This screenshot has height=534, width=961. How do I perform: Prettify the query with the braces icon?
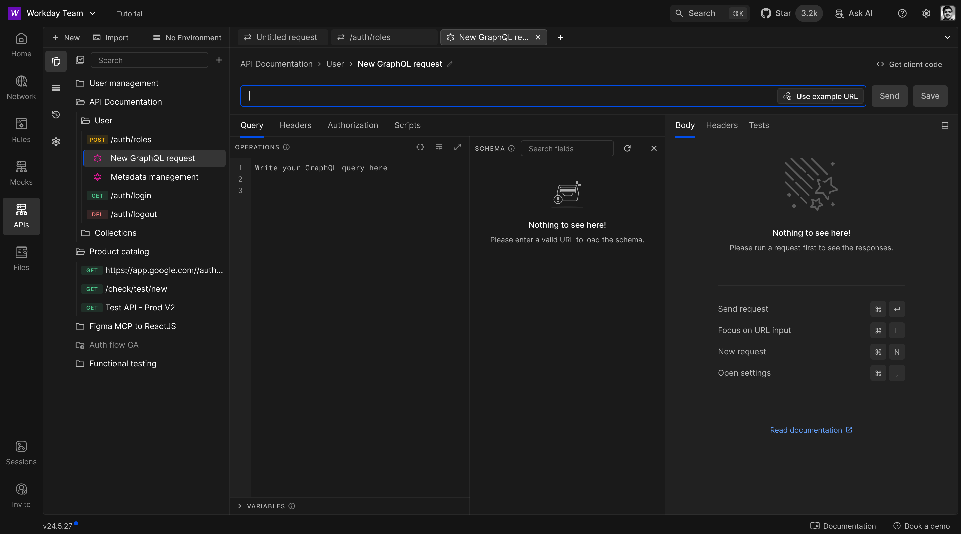point(420,147)
